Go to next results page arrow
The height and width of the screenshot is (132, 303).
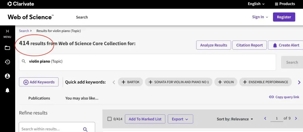(x=296, y=118)
